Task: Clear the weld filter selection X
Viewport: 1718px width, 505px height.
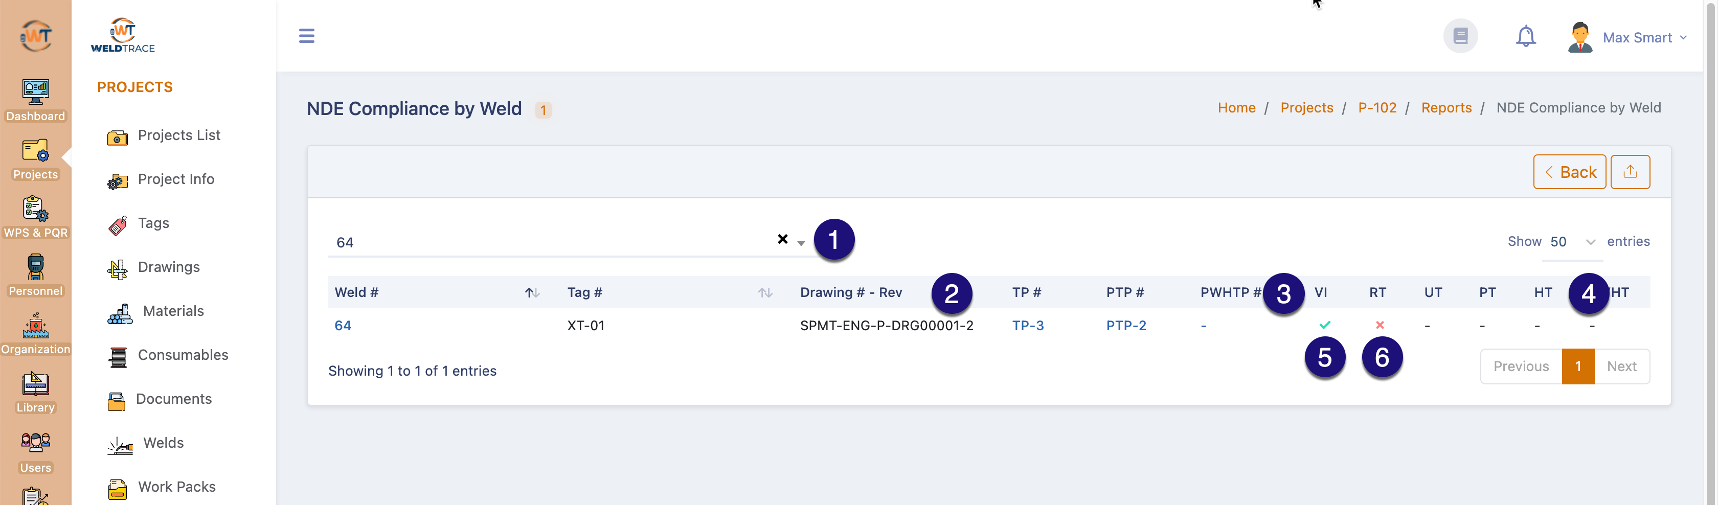Action: pyautogui.click(x=782, y=239)
